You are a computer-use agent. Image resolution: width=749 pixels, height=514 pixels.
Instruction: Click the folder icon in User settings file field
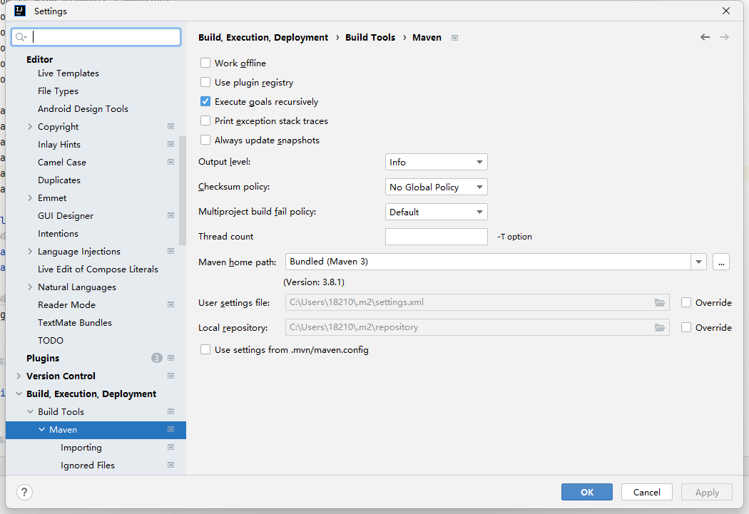pyautogui.click(x=660, y=302)
